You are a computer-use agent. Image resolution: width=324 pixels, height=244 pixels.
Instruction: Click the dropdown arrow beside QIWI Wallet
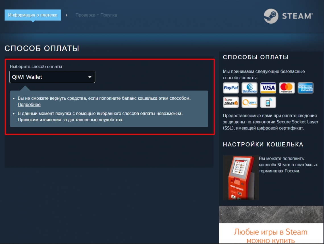(90, 77)
